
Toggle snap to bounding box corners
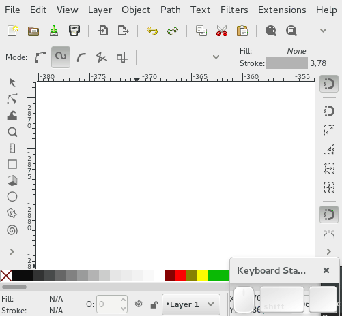[x=329, y=149]
